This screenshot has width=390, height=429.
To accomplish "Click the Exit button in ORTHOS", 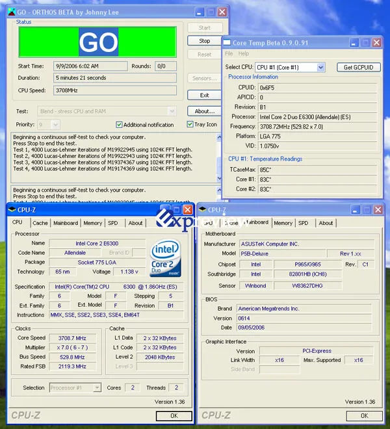I will pos(205,95).
